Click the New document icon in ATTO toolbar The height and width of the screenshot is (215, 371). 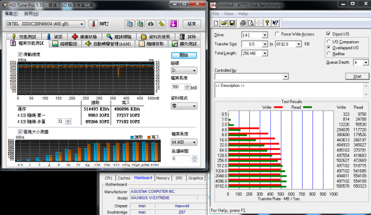click(216, 23)
